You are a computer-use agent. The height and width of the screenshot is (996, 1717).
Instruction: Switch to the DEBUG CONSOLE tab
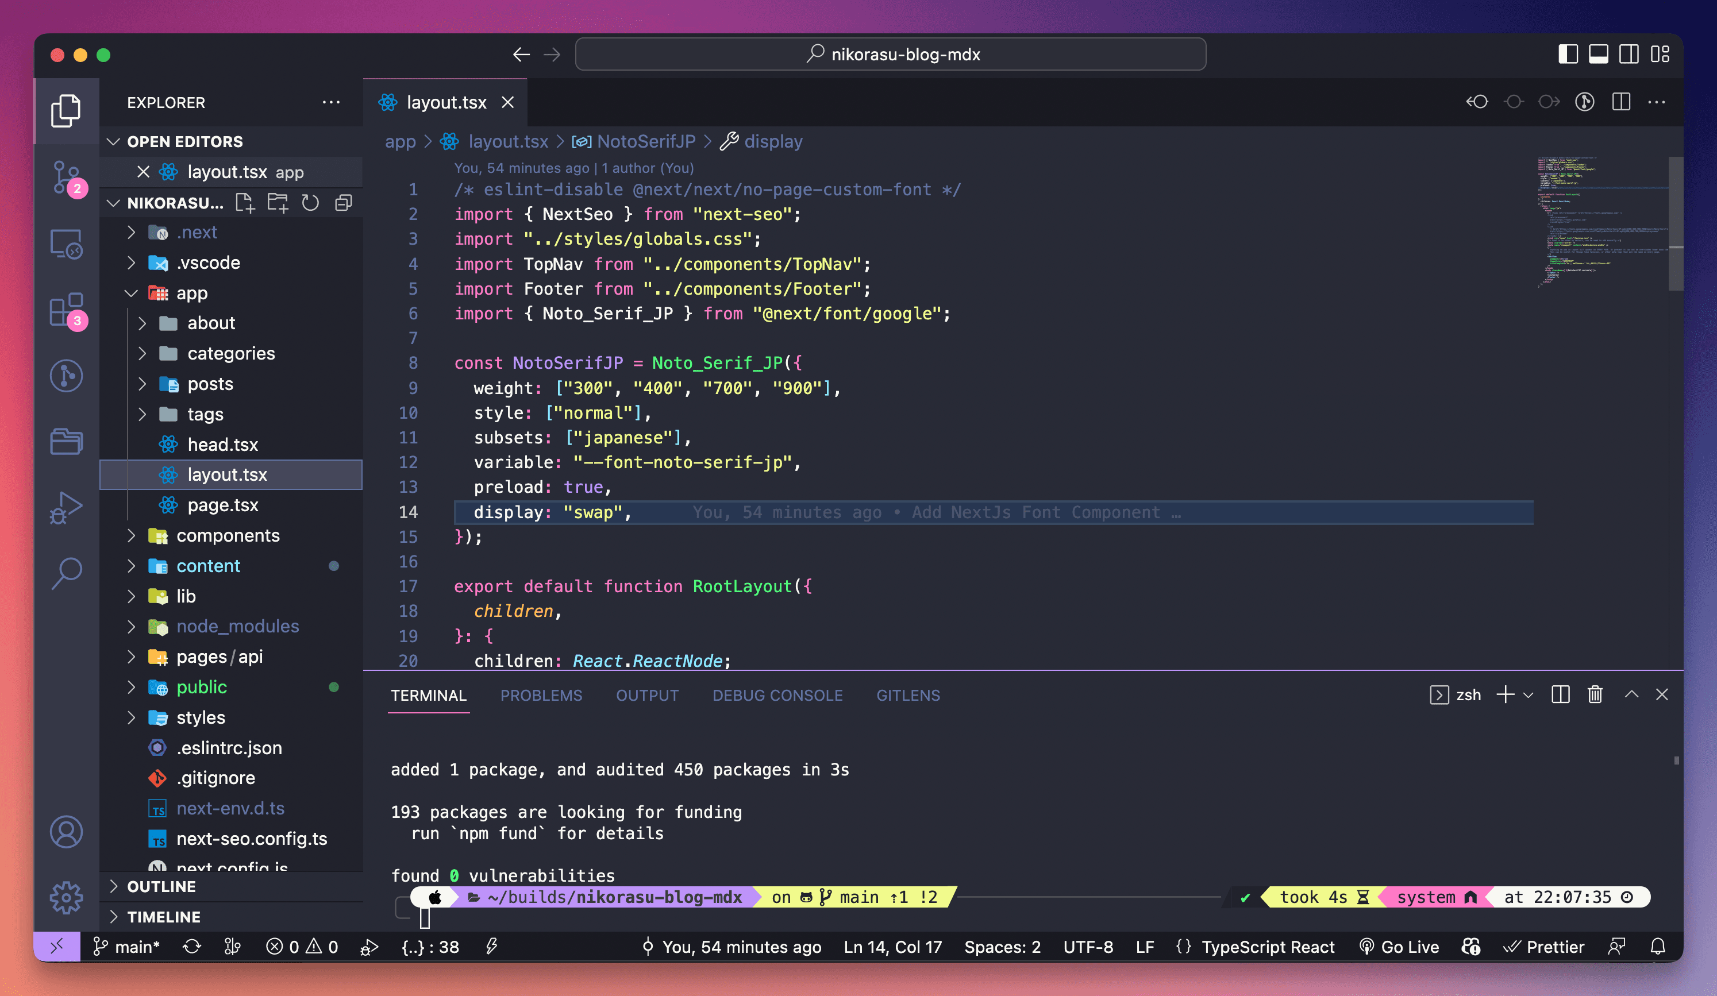(777, 695)
